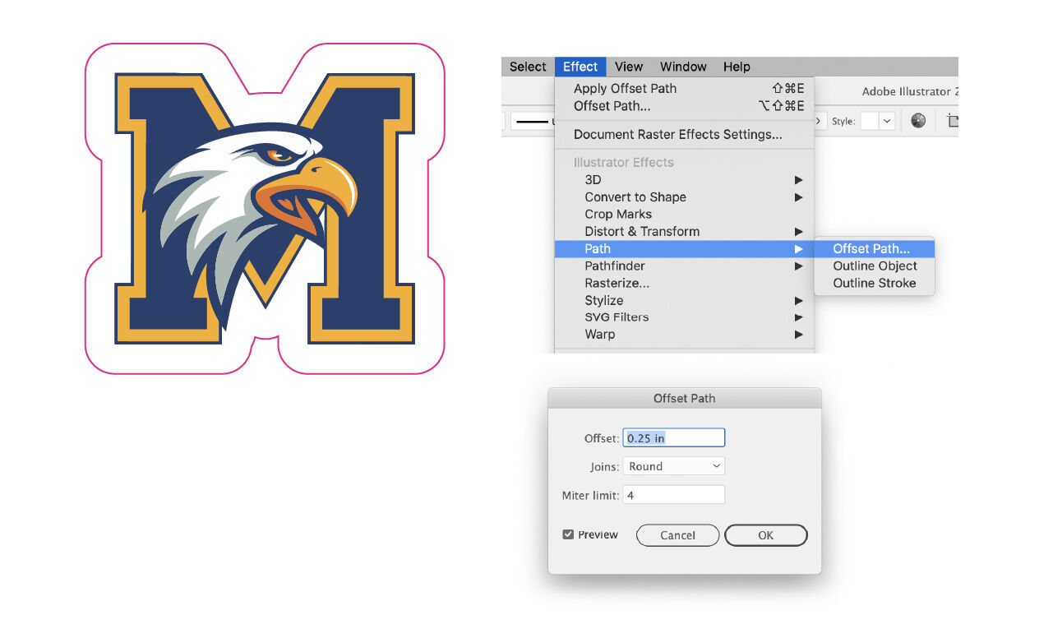Image resolution: width=1053 pixels, height=638 pixels.
Task: Click the Offset Path dialog title
Action: coord(685,399)
